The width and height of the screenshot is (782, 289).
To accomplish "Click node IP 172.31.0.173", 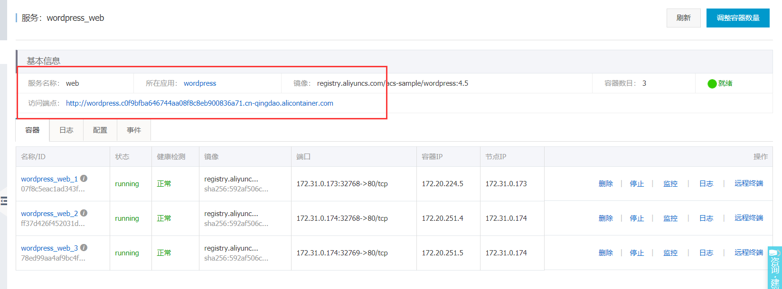I will (506, 184).
